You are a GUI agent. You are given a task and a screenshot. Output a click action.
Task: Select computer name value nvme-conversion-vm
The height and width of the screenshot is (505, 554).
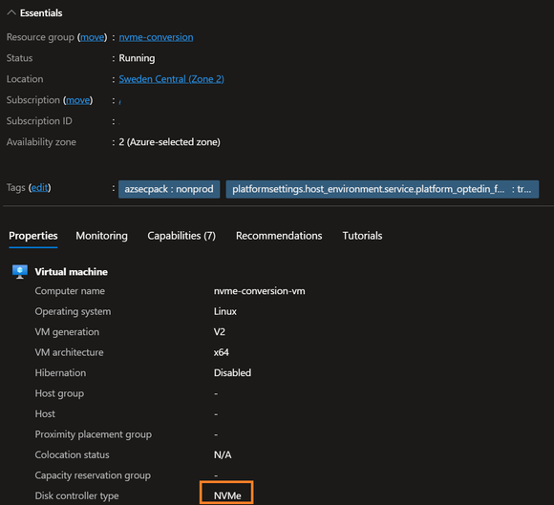coord(260,291)
